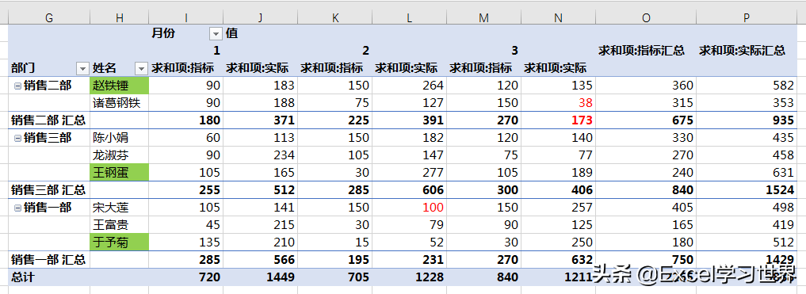Click the value 1524 in 销售三部 汇总
The height and width of the screenshot is (294, 806).
(779, 190)
